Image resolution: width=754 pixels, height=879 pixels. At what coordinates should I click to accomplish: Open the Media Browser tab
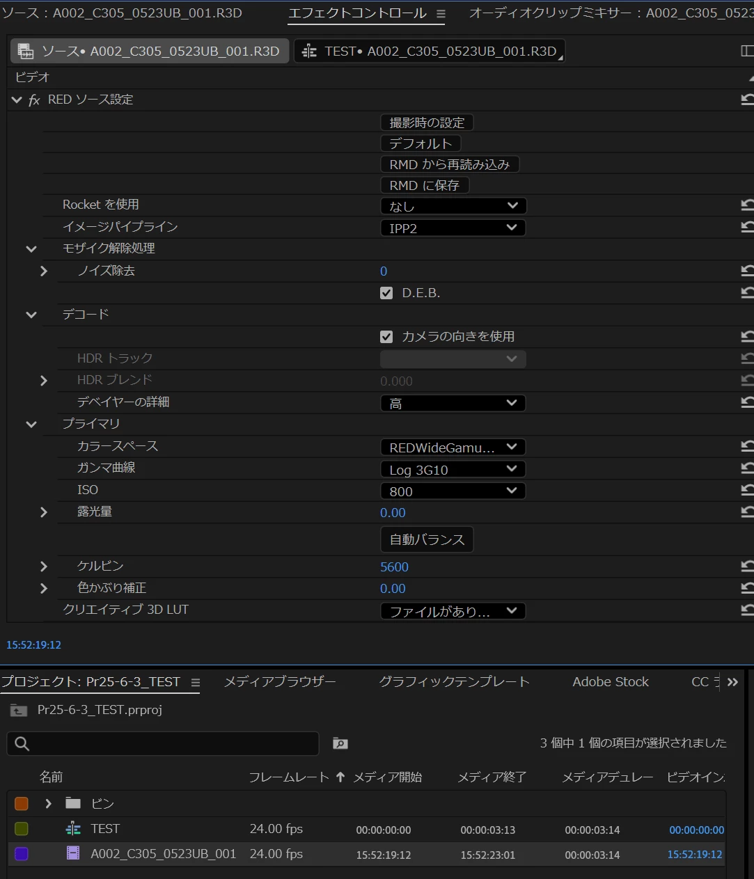click(280, 682)
